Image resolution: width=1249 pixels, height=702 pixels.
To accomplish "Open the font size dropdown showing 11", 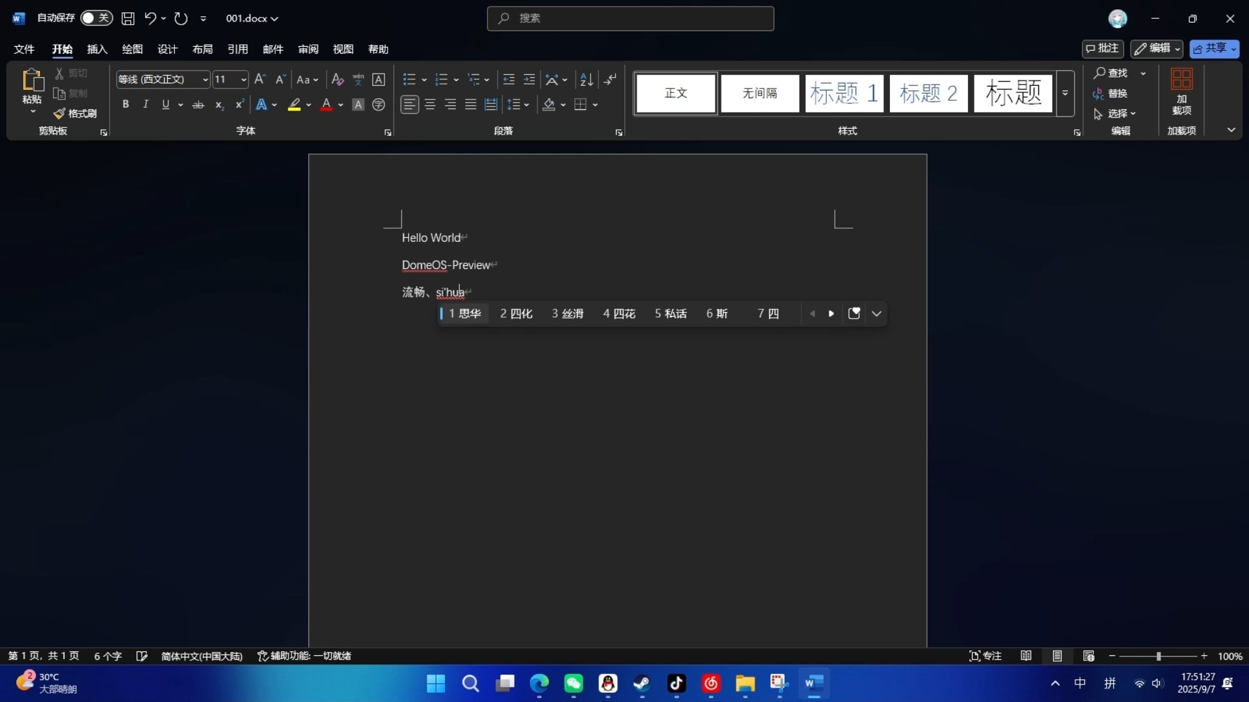I will [x=243, y=79].
